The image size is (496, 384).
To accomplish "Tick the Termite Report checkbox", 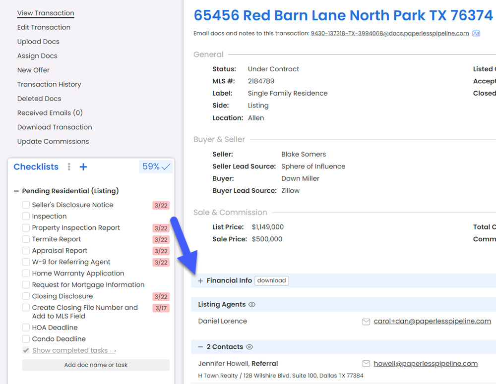I will (x=26, y=239).
